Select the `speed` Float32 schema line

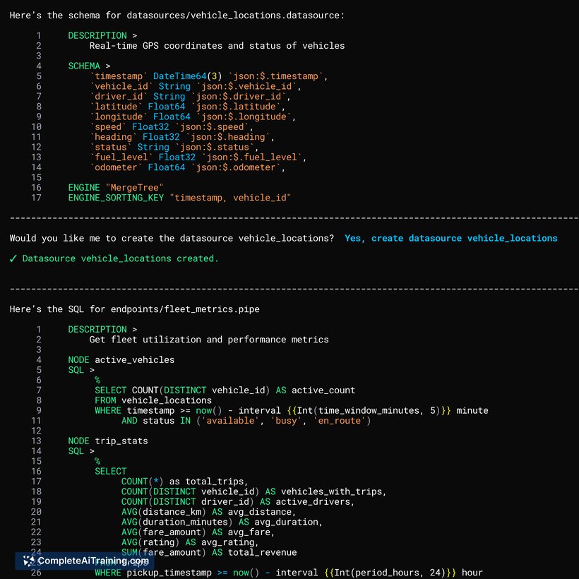(x=172, y=127)
